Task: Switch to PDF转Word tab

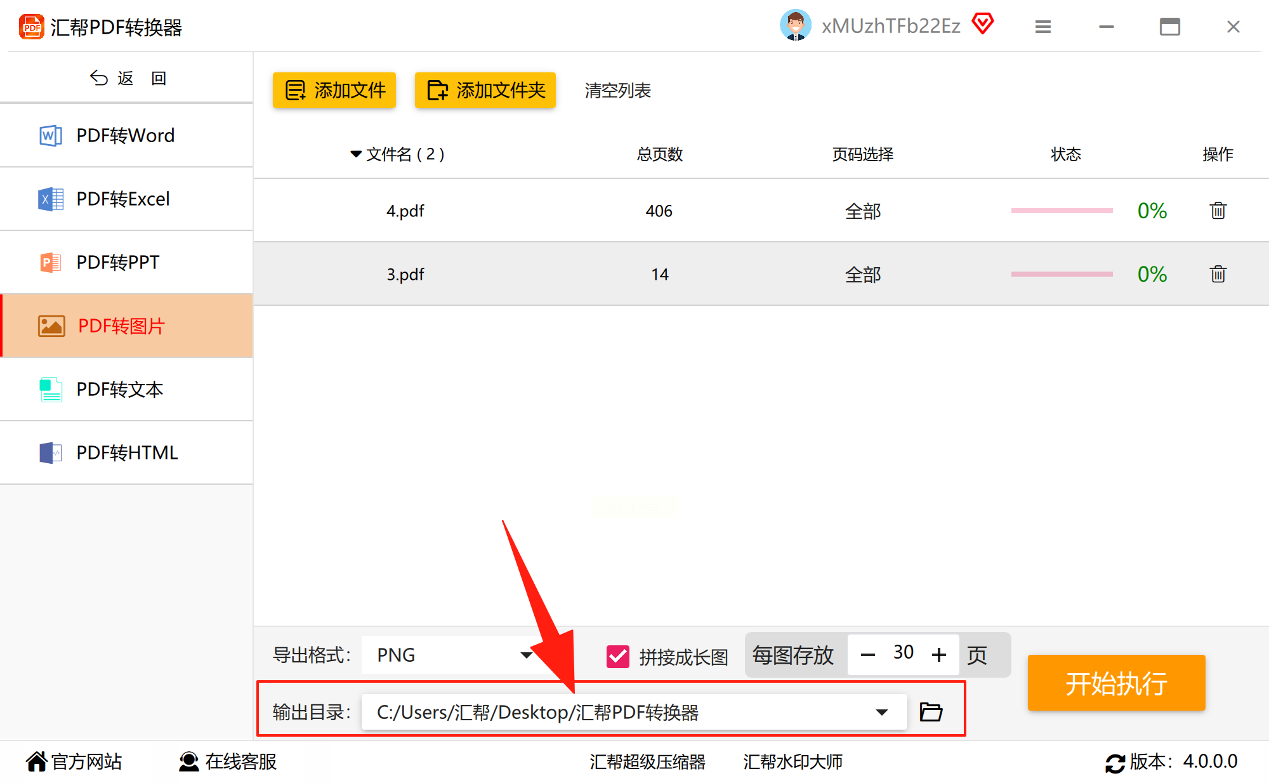Action: tap(126, 135)
